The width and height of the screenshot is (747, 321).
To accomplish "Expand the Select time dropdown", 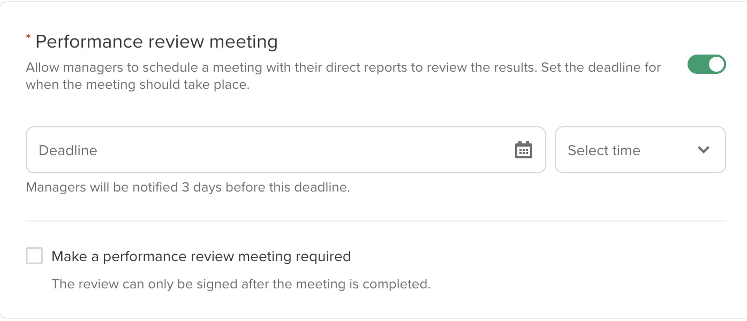I will pos(640,150).
